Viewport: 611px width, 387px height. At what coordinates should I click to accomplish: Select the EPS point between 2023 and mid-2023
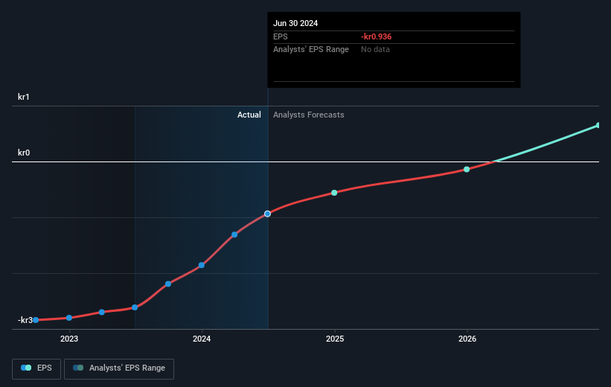pos(102,312)
